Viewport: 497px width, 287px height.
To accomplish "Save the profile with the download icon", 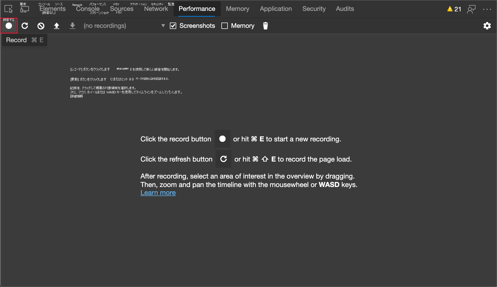I will (72, 26).
